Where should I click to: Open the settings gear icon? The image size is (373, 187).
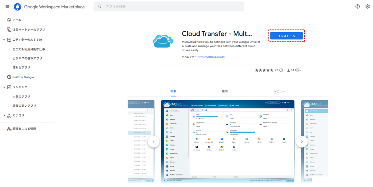click(367, 7)
